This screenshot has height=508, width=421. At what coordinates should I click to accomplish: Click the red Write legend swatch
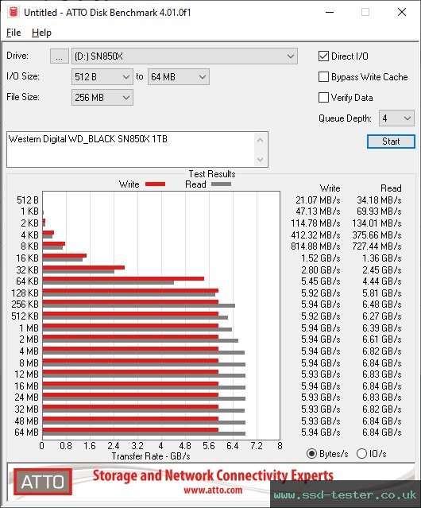click(x=156, y=184)
